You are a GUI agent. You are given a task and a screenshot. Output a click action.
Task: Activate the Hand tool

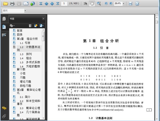click(x=92, y=3)
